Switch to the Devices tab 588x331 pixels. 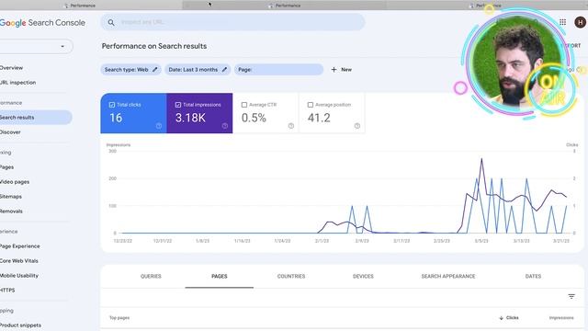[x=363, y=276]
